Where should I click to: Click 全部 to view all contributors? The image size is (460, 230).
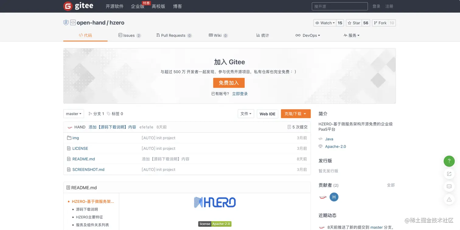pos(391,185)
